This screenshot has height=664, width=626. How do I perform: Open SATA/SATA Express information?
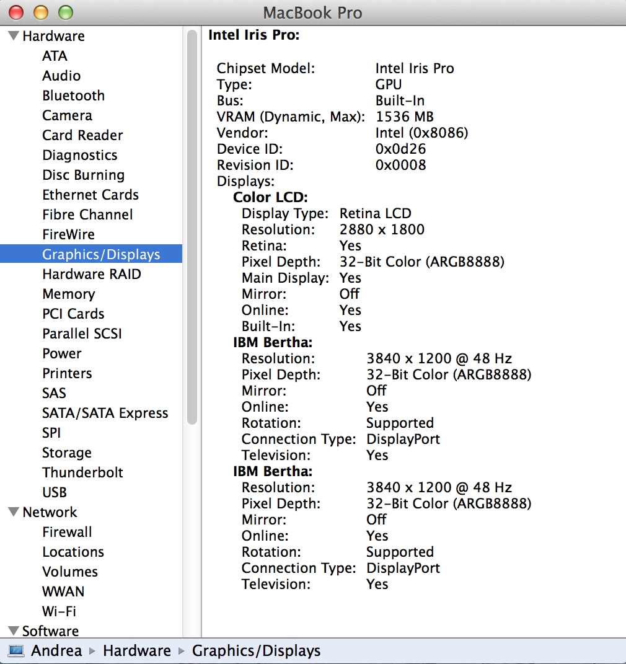point(105,413)
